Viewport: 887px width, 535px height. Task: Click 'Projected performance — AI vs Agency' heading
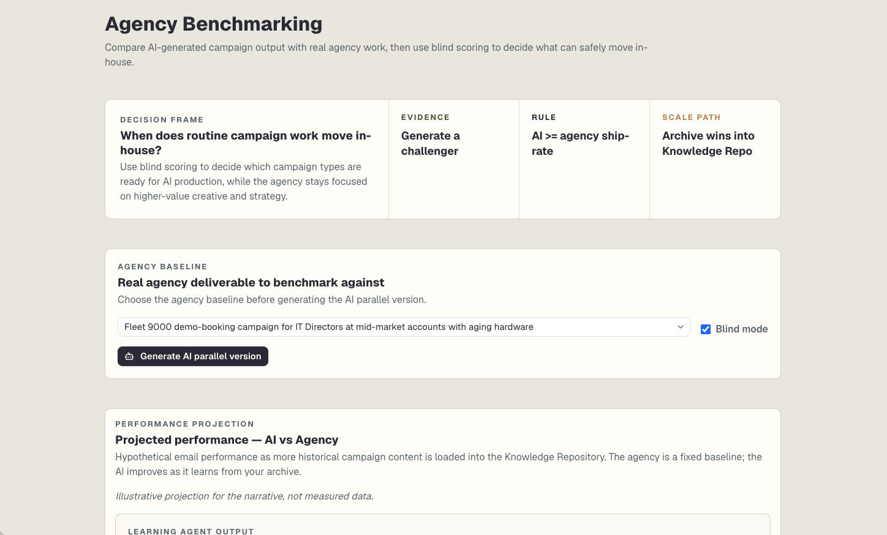pos(227,440)
